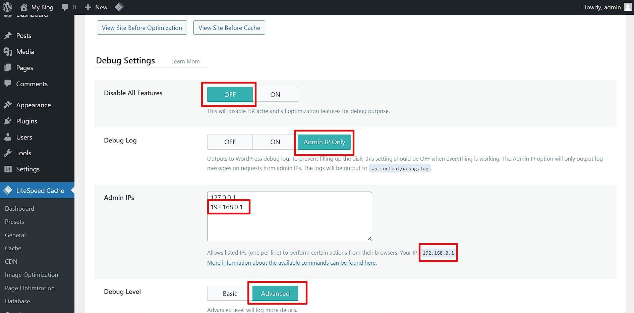This screenshot has height=313, width=634.
Task: Open available commands information link
Action: (292, 263)
